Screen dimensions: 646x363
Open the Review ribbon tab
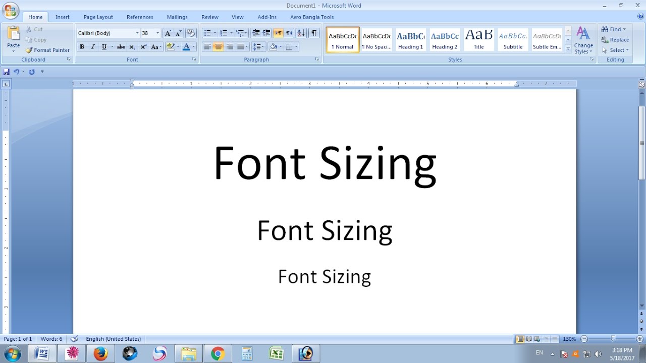(210, 17)
